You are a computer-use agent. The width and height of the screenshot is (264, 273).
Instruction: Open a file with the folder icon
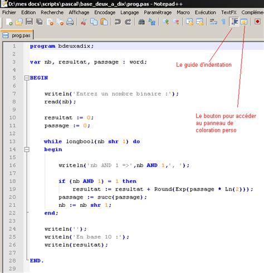19,22
